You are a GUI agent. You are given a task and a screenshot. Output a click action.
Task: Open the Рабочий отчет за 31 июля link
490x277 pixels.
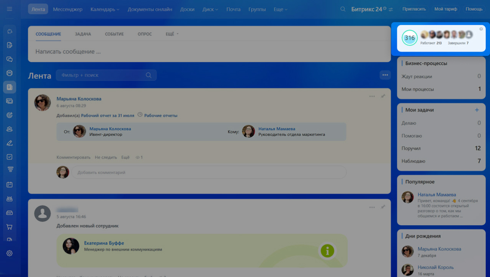click(x=108, y=115)
